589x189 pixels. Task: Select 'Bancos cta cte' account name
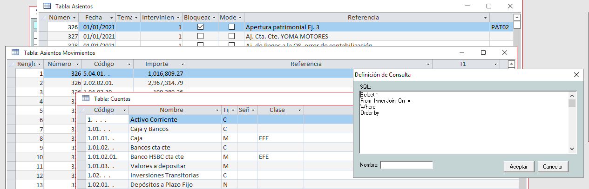pyautogui.click(x=175, y=147)
